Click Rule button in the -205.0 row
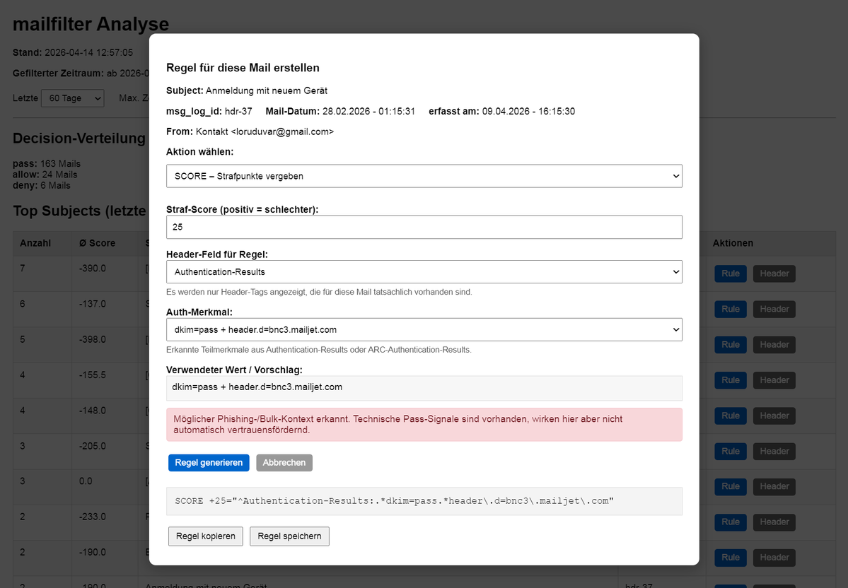 click(x=731, y=452)
